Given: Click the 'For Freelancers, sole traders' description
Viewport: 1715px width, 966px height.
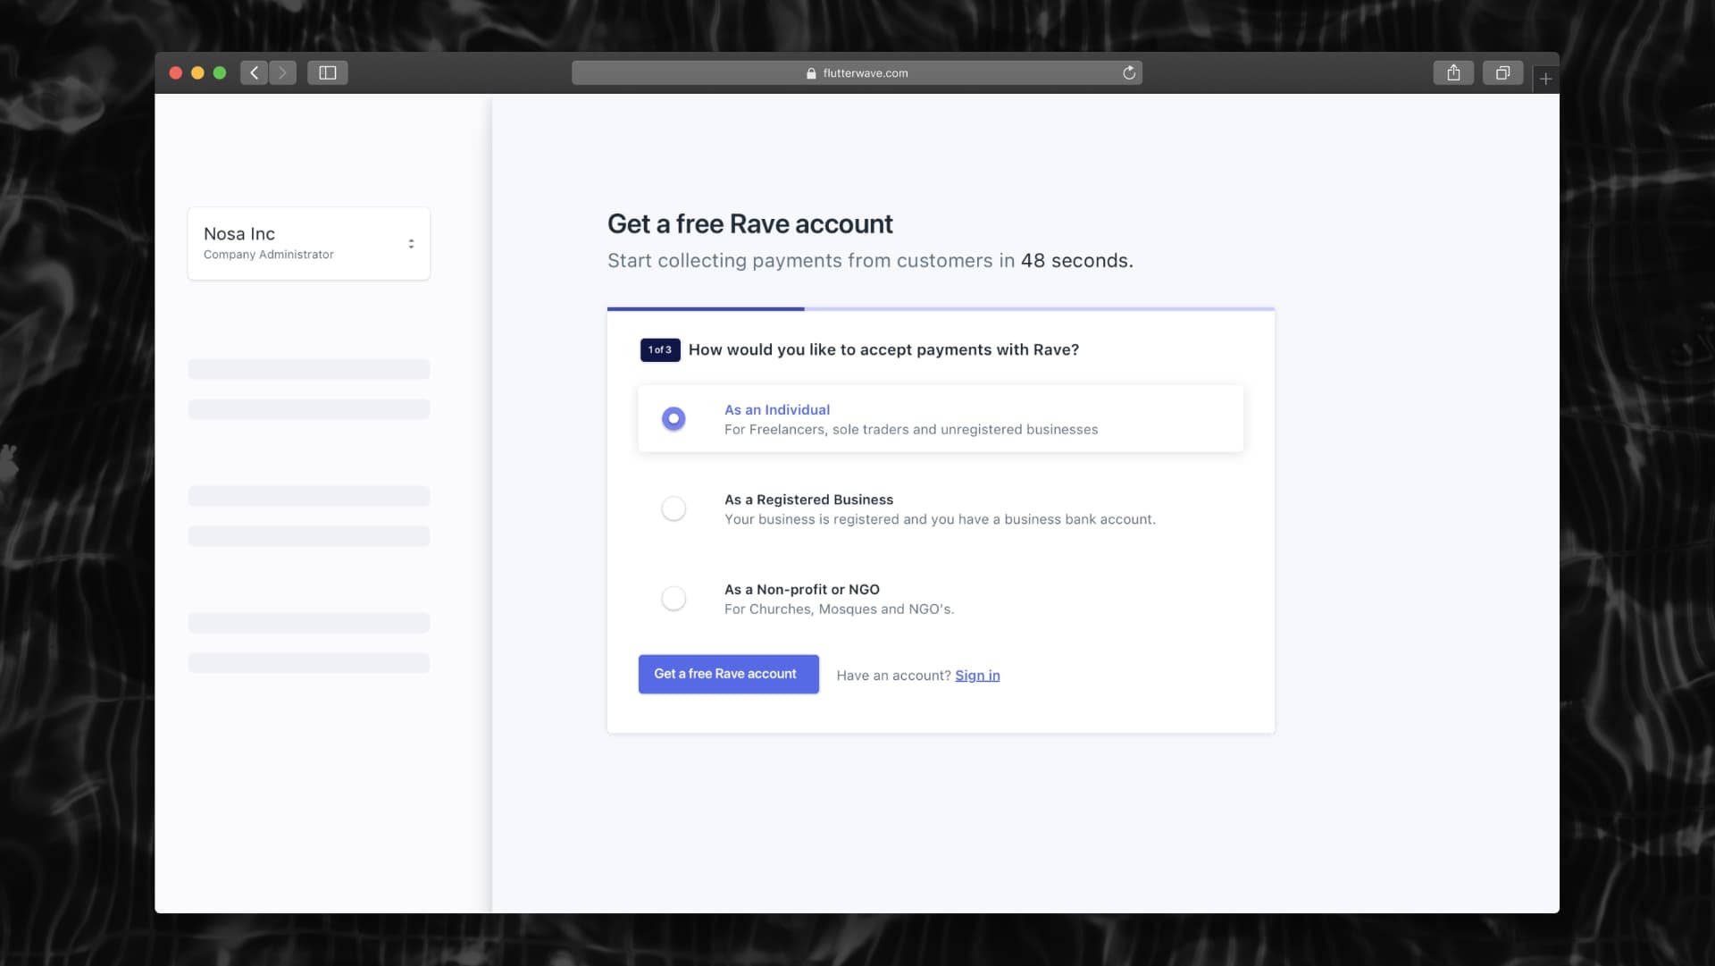Looking at the screenshot, I should 911,430.
